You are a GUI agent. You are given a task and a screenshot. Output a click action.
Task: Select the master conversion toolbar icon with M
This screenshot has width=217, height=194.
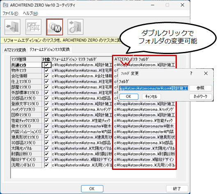coord(55,27)
